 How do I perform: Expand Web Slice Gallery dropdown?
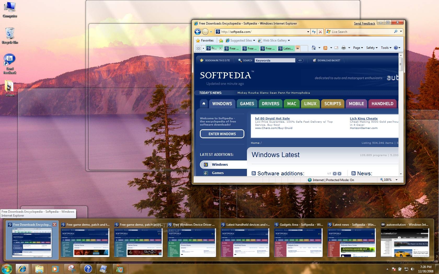pos(289,40)
